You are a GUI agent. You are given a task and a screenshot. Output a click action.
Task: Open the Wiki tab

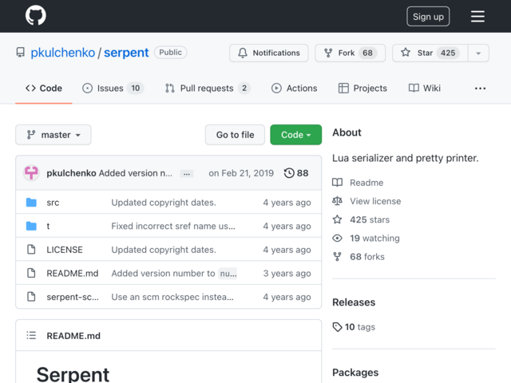tap(425, 89)
